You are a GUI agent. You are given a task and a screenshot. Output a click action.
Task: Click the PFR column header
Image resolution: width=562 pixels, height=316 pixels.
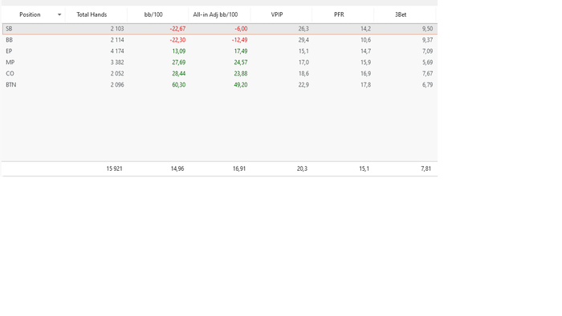(x=339, y=14)
